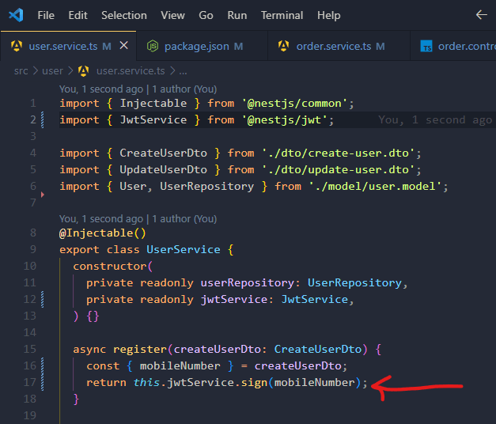The width and height of the screenshot is (496, 424).
Task: Click the jwtService parameter on line 12
Action: coord(234,299)
